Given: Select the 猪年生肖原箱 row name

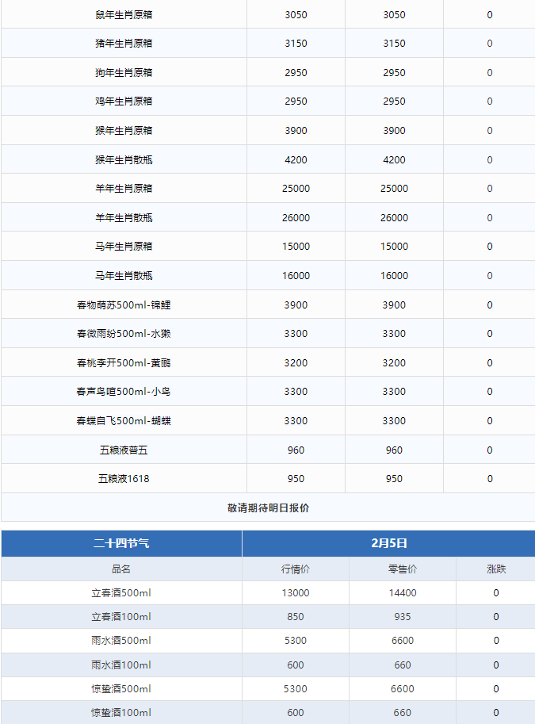Looking at the screenshot, I should [x=124, y=44].
